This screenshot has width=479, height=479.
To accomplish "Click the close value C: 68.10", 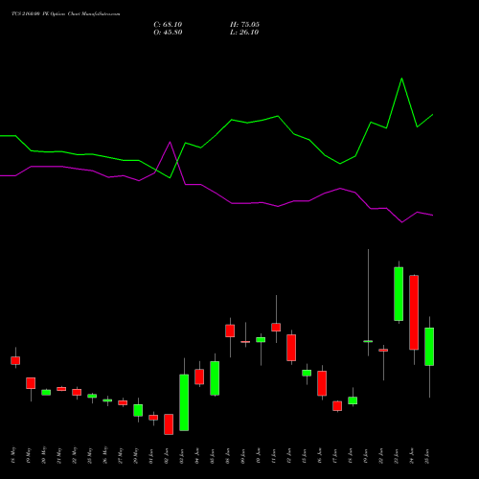I will [x=168, y=25].
